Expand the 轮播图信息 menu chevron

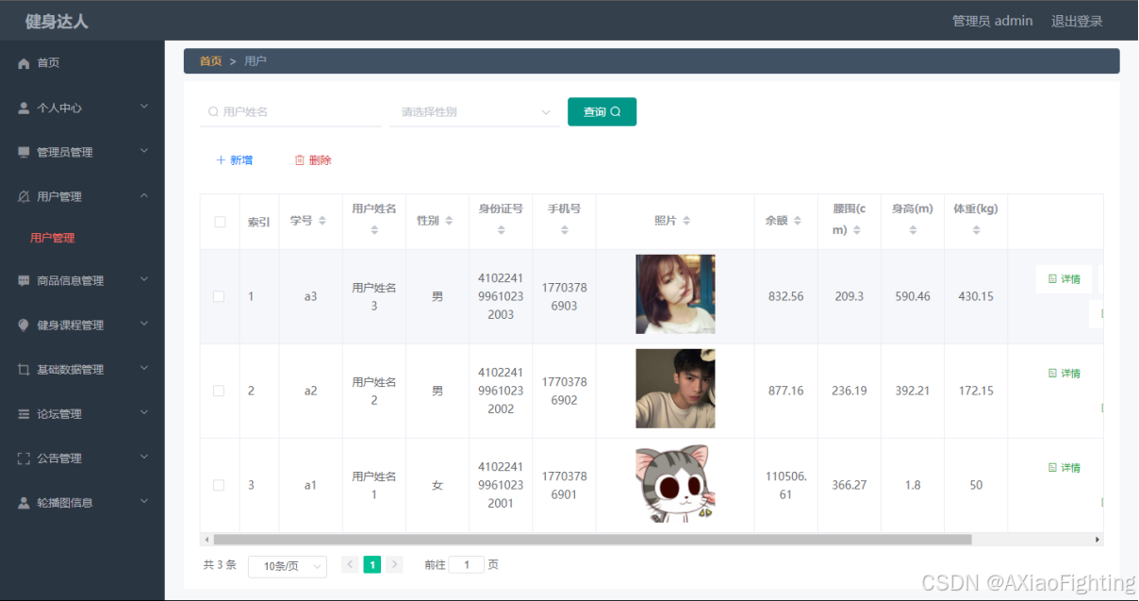pos(144,502)
